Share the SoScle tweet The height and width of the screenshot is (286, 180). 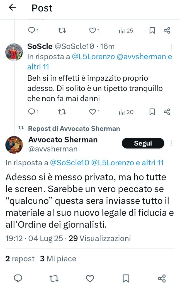pyautogui.click(x=167, y=112)
